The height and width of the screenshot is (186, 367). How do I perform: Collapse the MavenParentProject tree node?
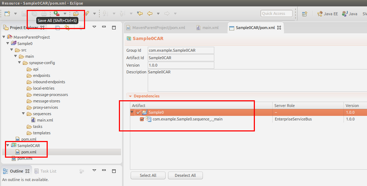(x=4, y=37)
